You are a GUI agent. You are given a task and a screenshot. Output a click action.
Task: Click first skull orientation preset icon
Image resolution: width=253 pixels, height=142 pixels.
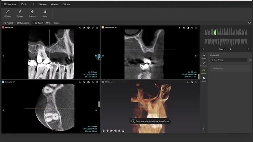click(x=104, y=131)
